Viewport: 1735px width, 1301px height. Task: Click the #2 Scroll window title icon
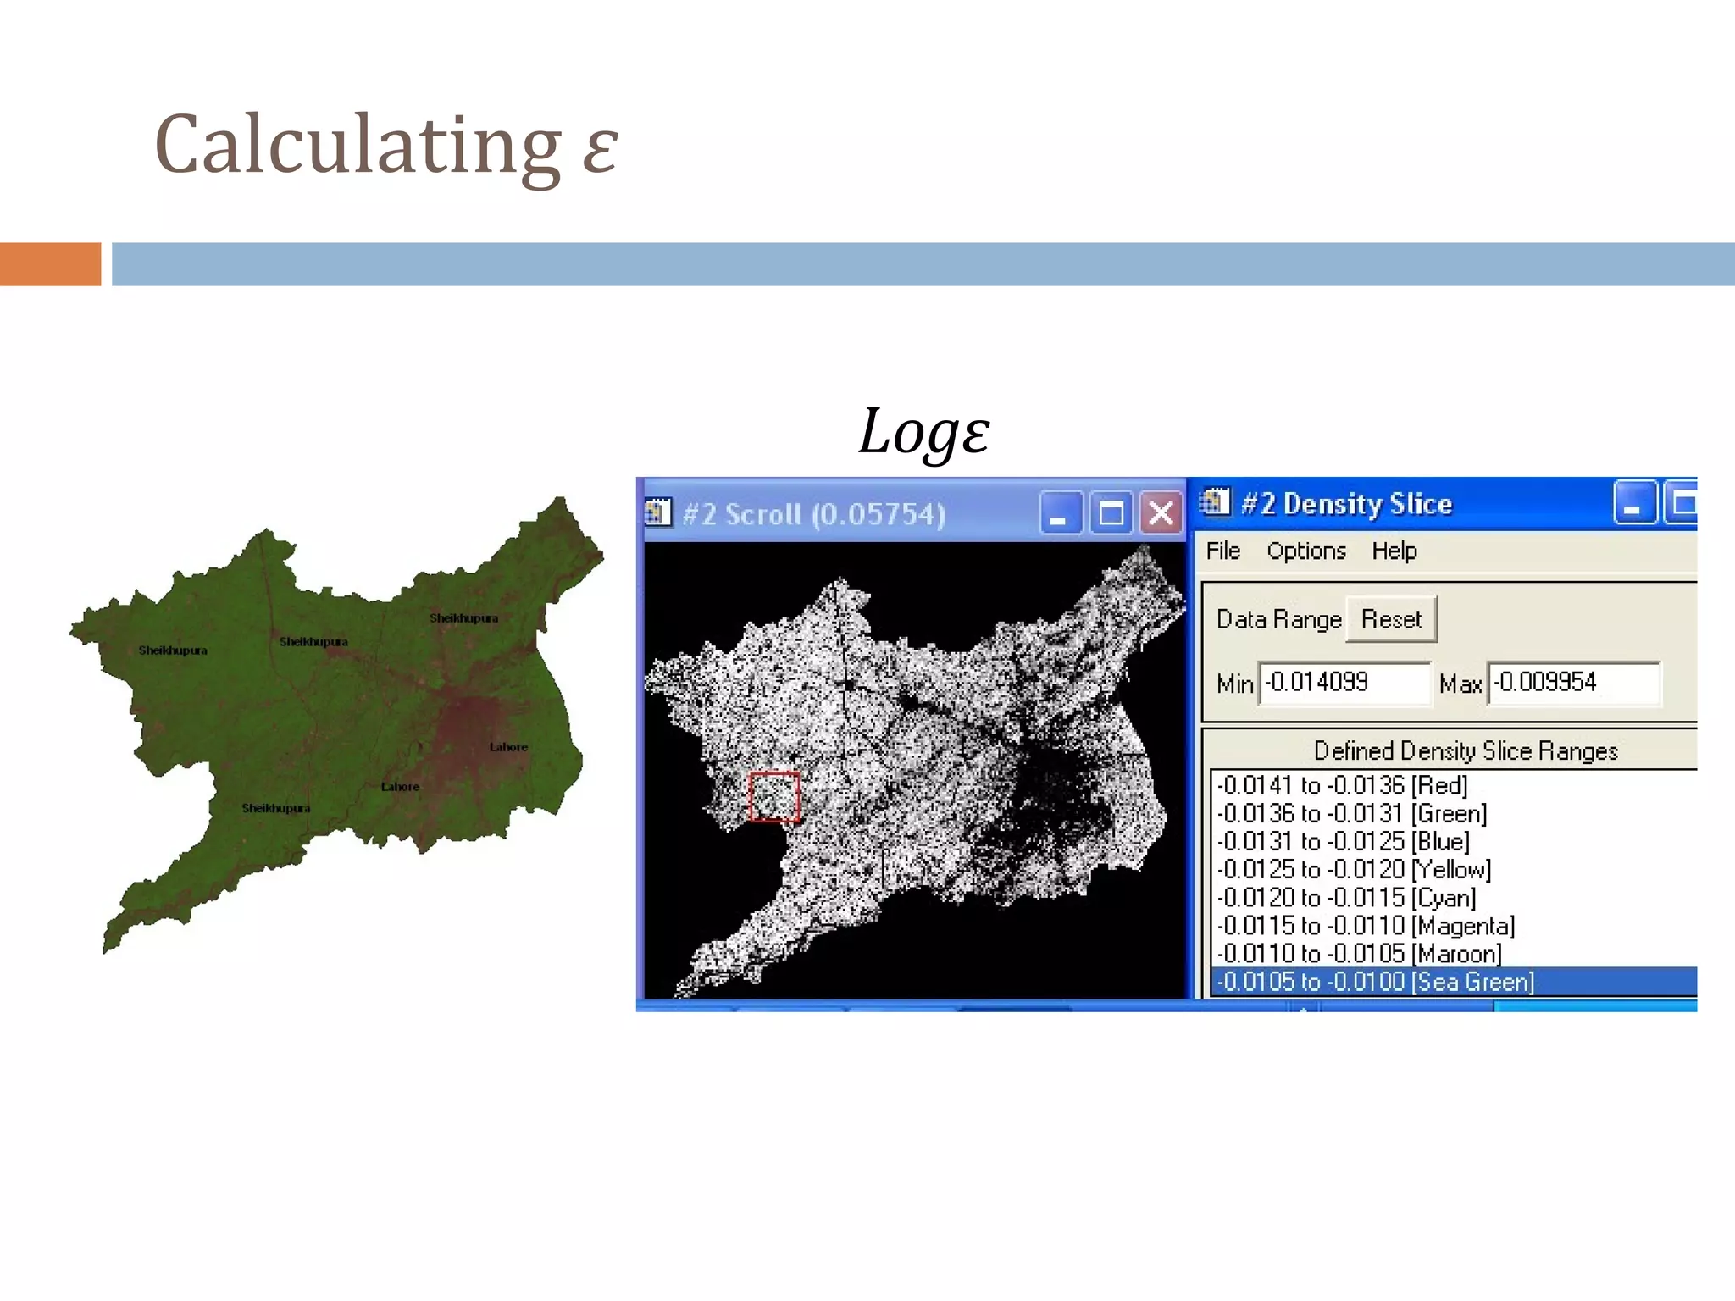658,513
